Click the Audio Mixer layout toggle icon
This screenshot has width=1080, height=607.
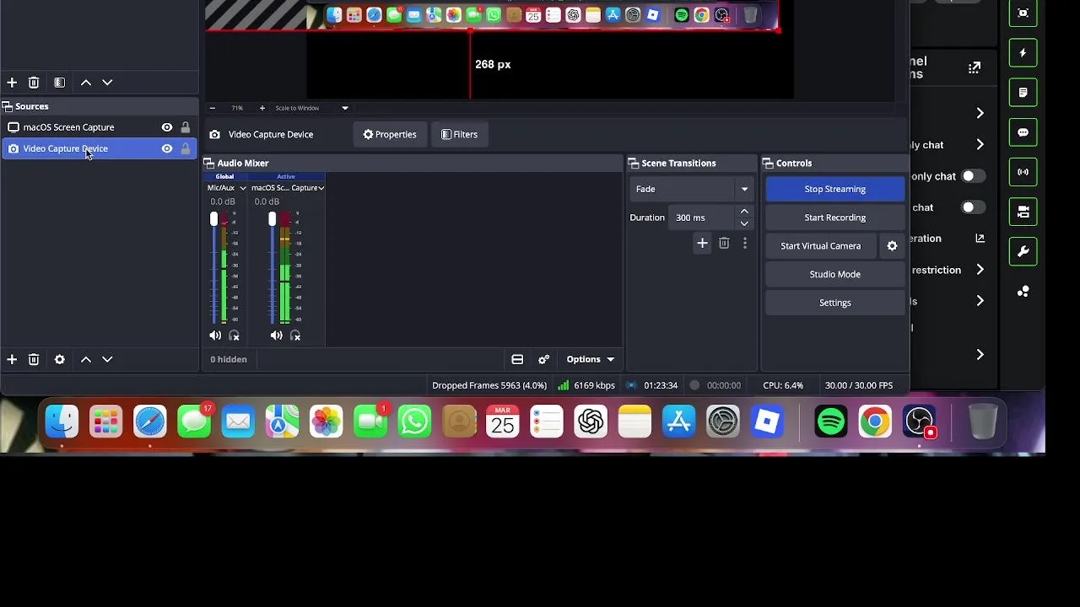coord(517,359)
